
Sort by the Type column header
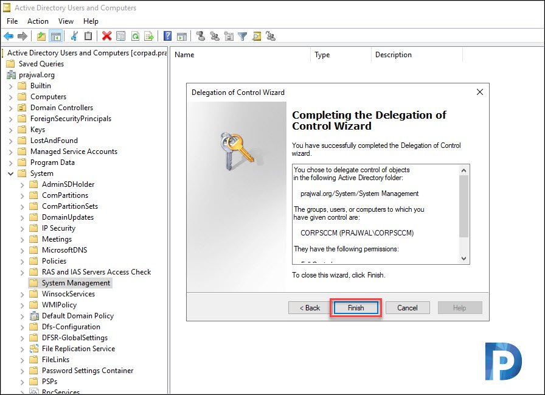click(x=341, y=55)
